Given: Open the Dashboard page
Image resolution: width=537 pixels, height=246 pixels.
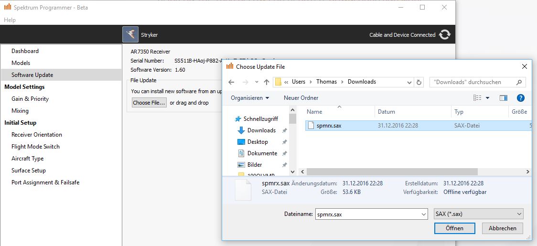Looking at the screenshot, I should [25, 51].
